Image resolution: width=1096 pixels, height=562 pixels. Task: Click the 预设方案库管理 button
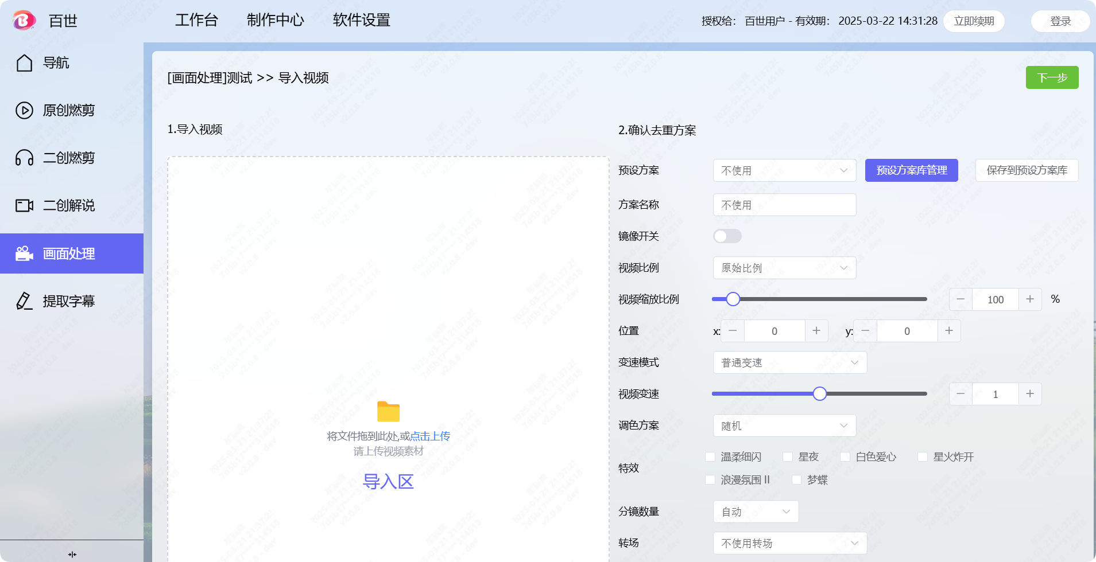[911, 170]
